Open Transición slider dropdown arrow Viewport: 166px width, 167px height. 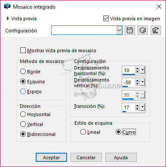(142, 107)
